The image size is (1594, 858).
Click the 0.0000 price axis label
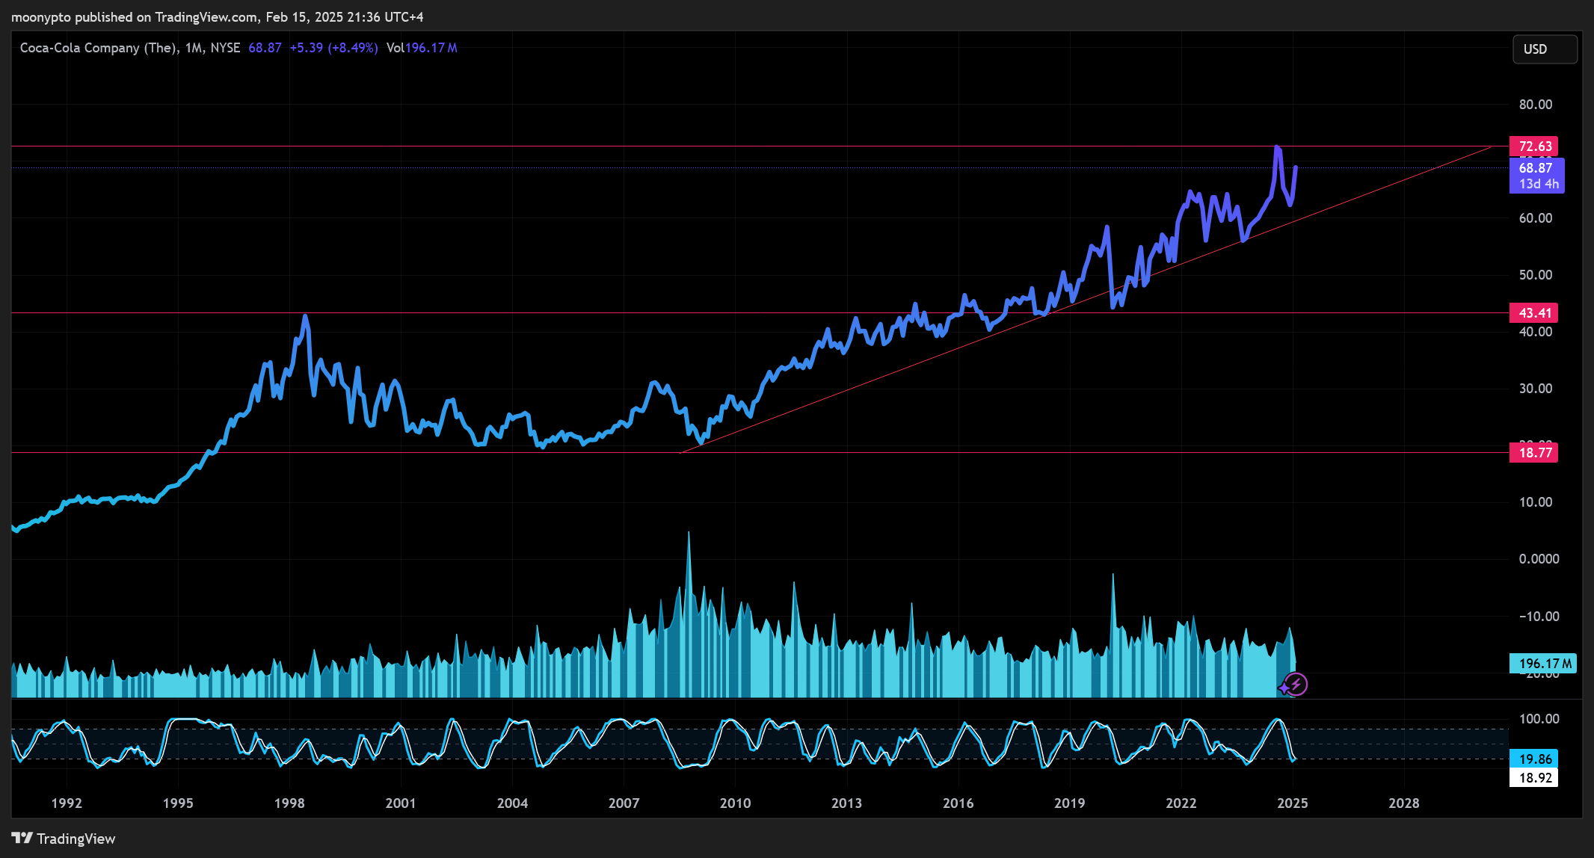coord(1539,558)
